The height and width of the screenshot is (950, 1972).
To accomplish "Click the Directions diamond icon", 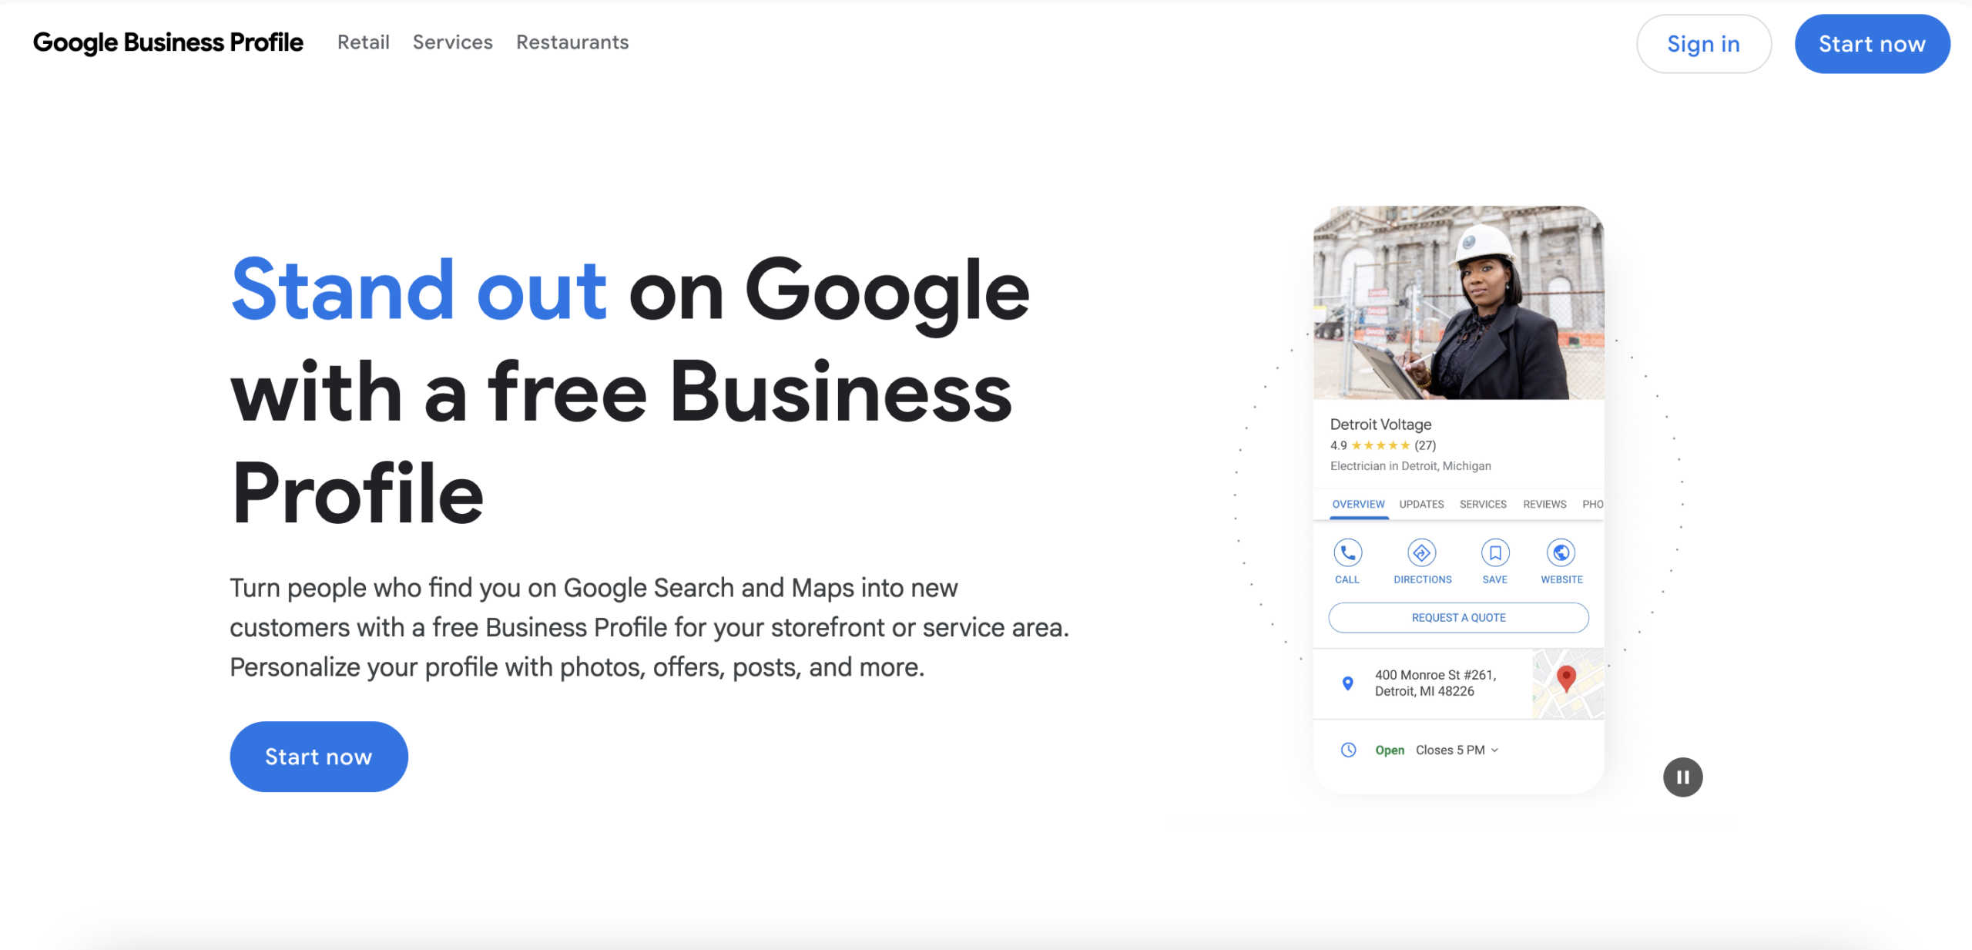I will (x=1421, y=552).
